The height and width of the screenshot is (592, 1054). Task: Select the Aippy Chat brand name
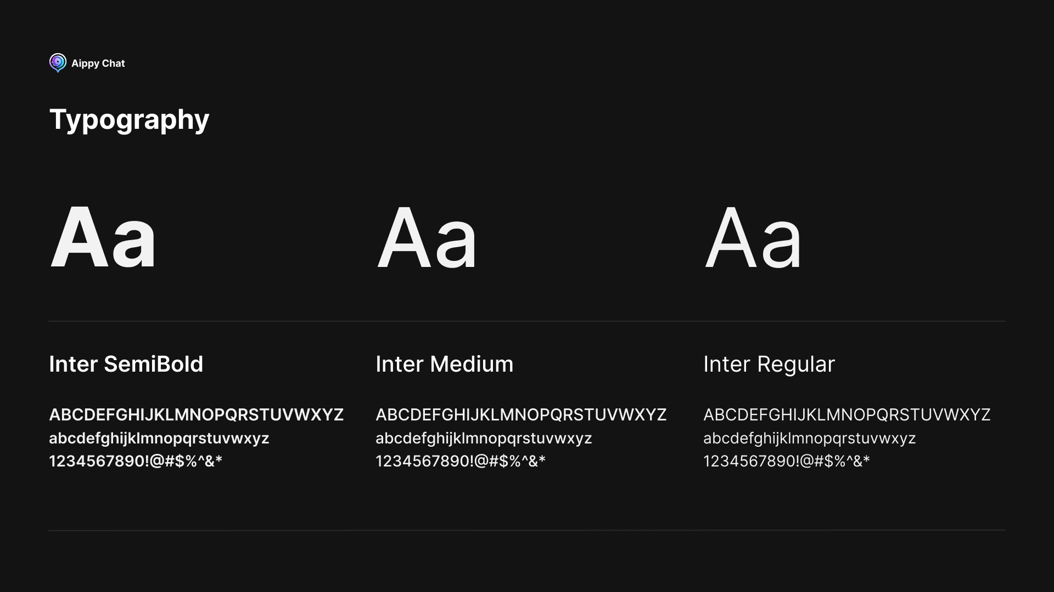98,64
